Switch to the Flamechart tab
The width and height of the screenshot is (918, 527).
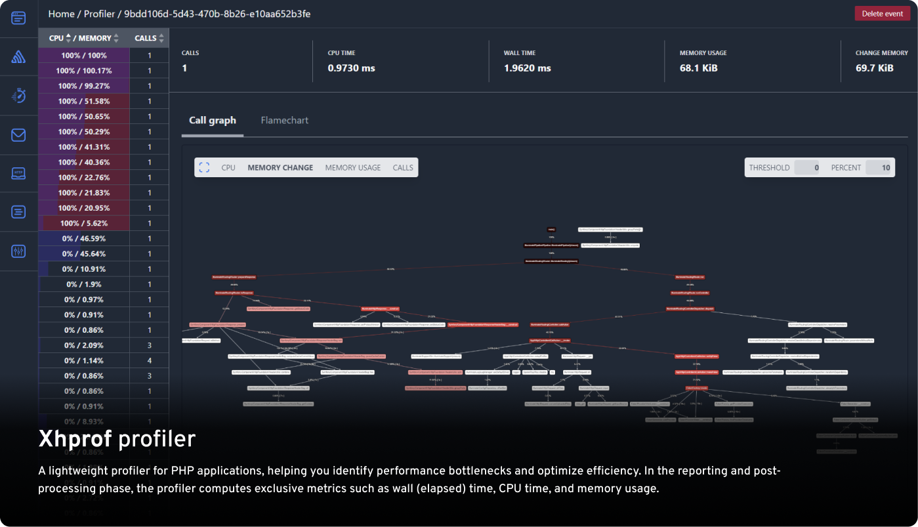click(284, 120)
